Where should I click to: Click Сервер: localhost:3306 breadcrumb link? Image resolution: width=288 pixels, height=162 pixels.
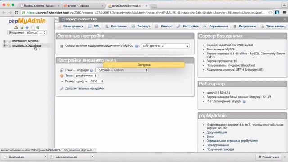pos(81,19)
